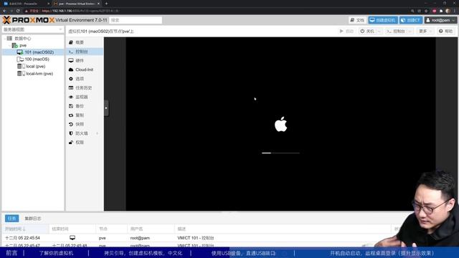This screenshot has height=258, width=459.
Task: Click the toolbar Console (控制台) button
Action: click(396, 31)
